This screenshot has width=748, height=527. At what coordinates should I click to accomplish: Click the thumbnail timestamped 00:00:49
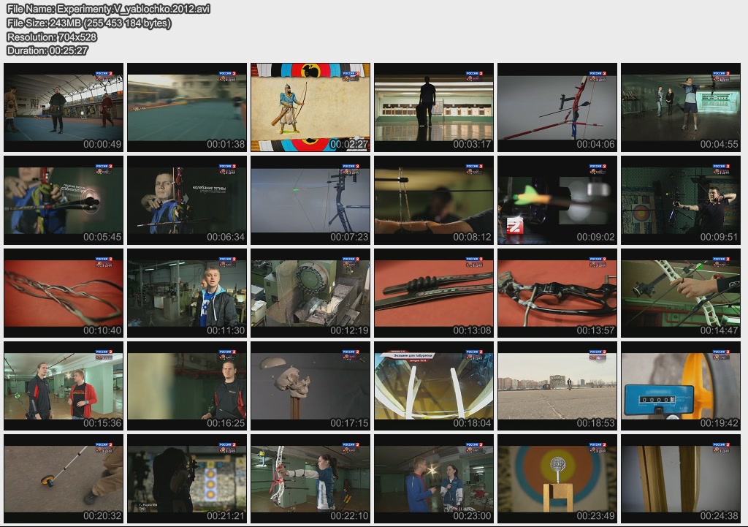64,107
